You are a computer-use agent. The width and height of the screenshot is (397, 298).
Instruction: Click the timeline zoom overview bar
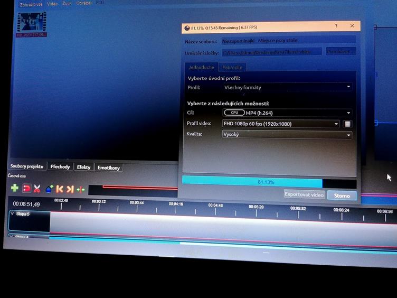[133, 190]
